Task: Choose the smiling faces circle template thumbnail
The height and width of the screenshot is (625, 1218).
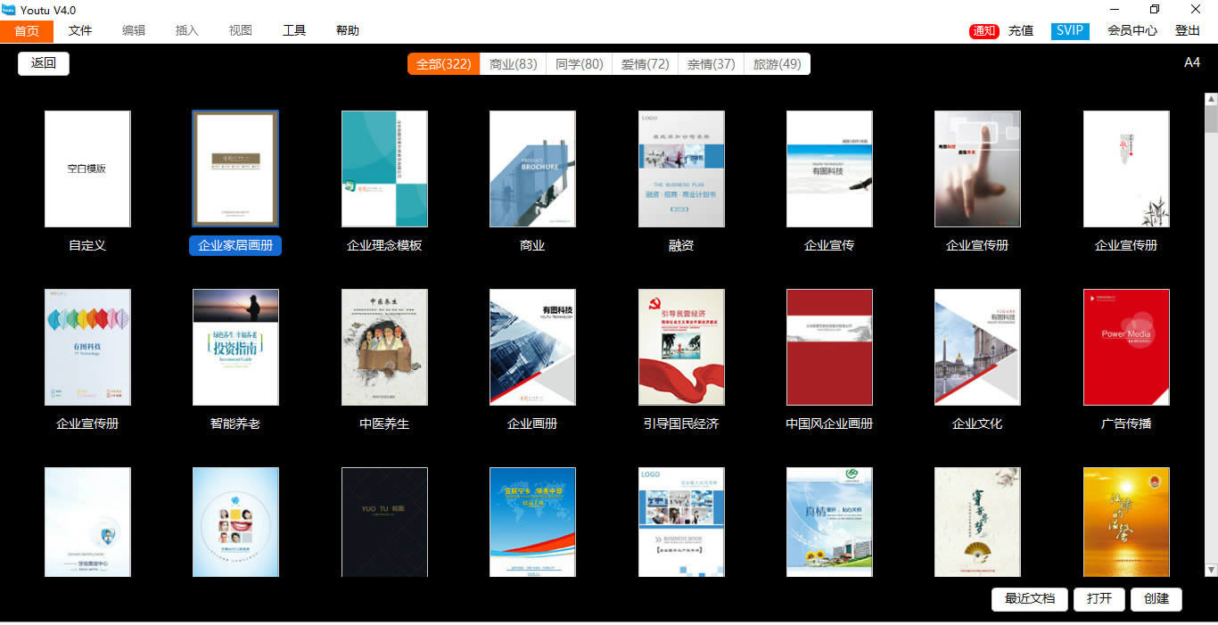Action: click(x=235, y=522)
